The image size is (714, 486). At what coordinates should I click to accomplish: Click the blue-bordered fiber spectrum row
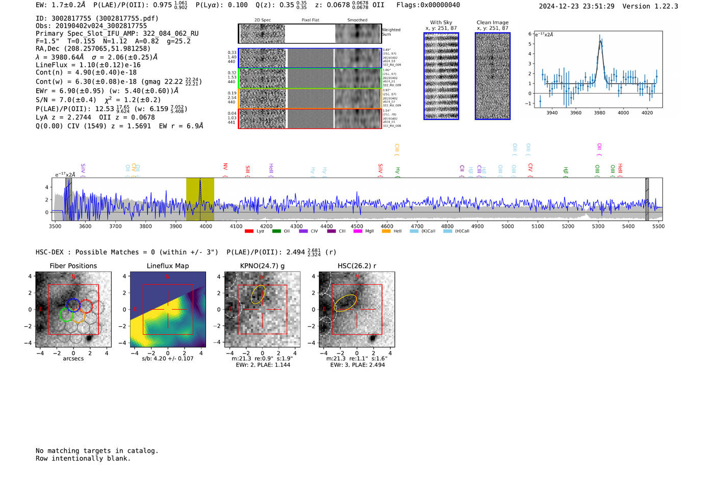point(310,58)
